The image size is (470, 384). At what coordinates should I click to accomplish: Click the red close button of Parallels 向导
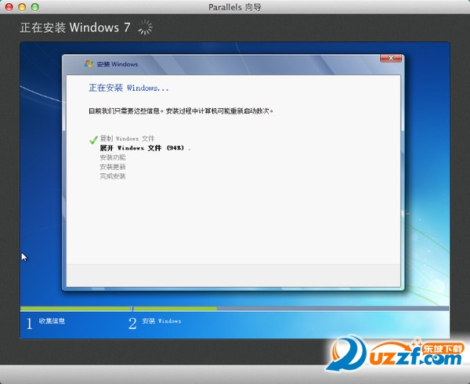click(x=9, y=7)
